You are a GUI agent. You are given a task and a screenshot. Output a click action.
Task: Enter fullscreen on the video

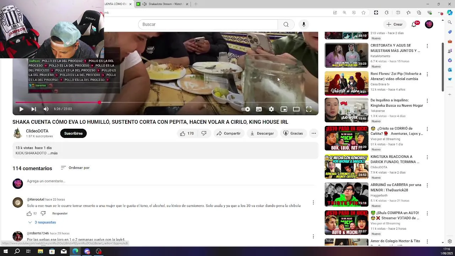309,109
